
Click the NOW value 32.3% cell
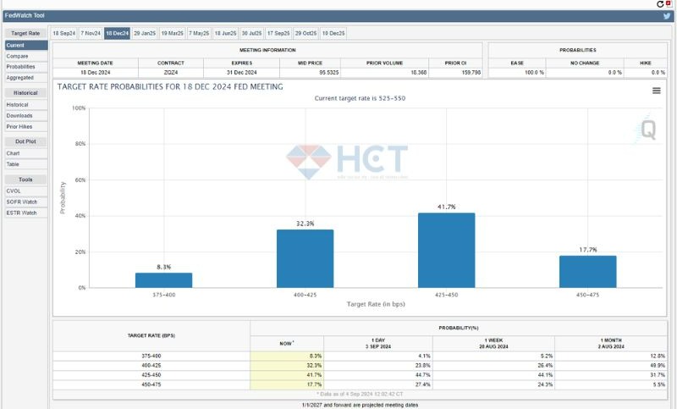[x=287, y=366]
